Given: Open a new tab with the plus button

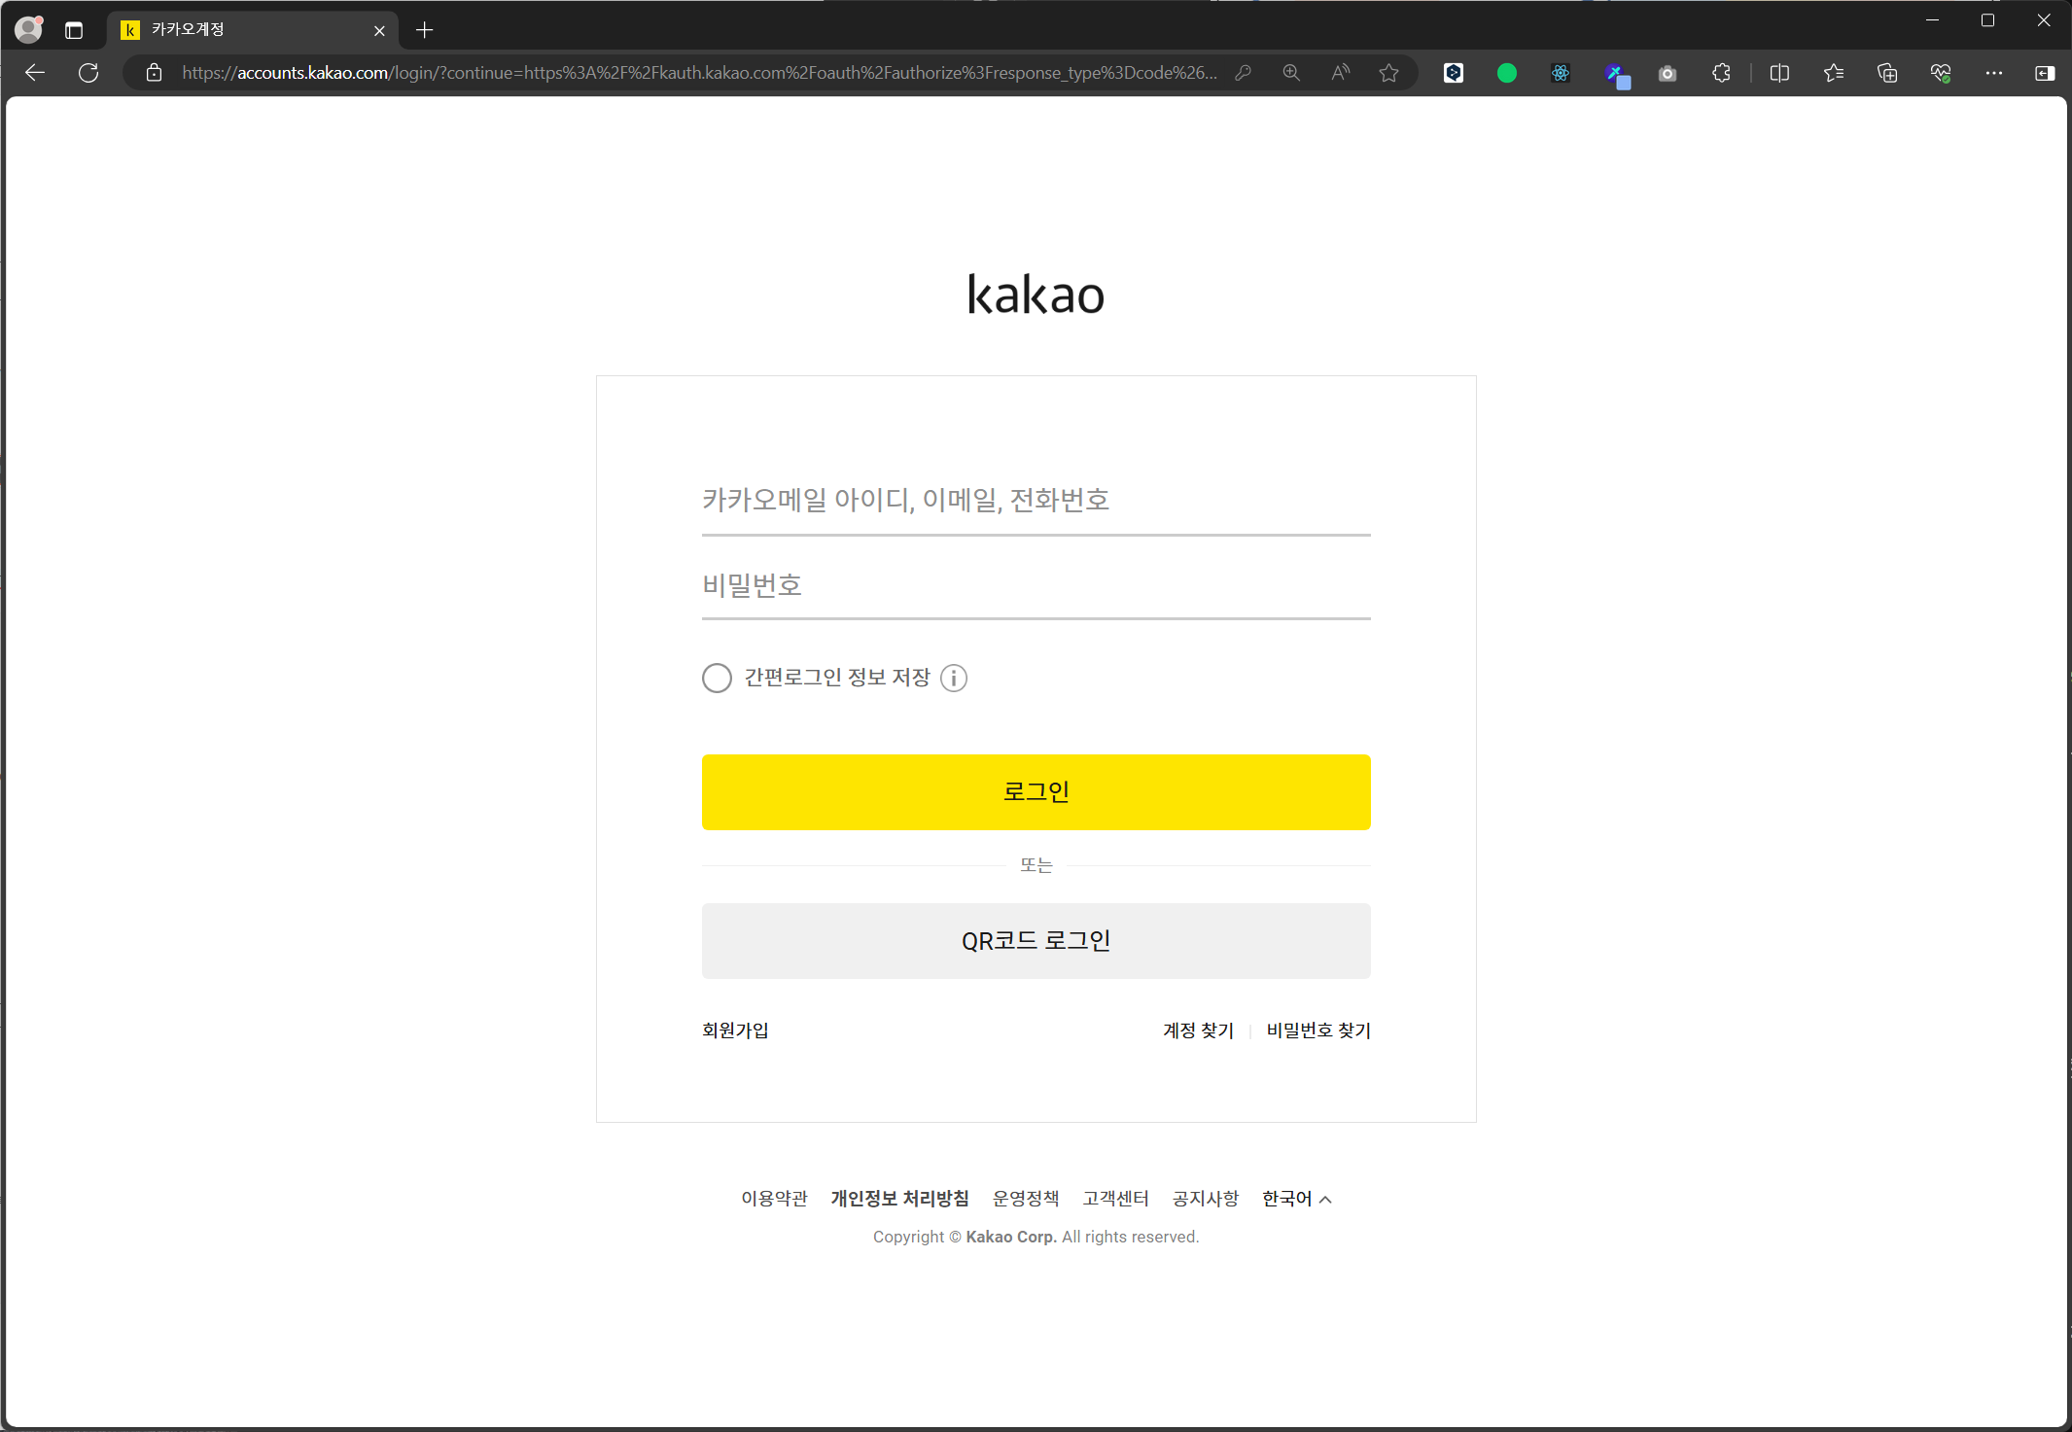Looking at the screenshot, I should [425, 30].
